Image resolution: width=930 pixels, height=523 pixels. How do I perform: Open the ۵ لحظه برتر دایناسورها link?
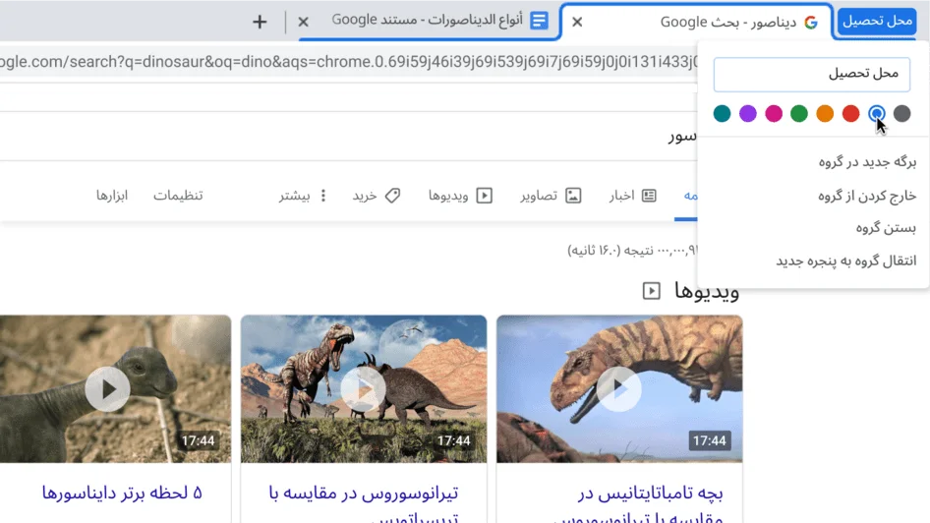pos(122,494)
